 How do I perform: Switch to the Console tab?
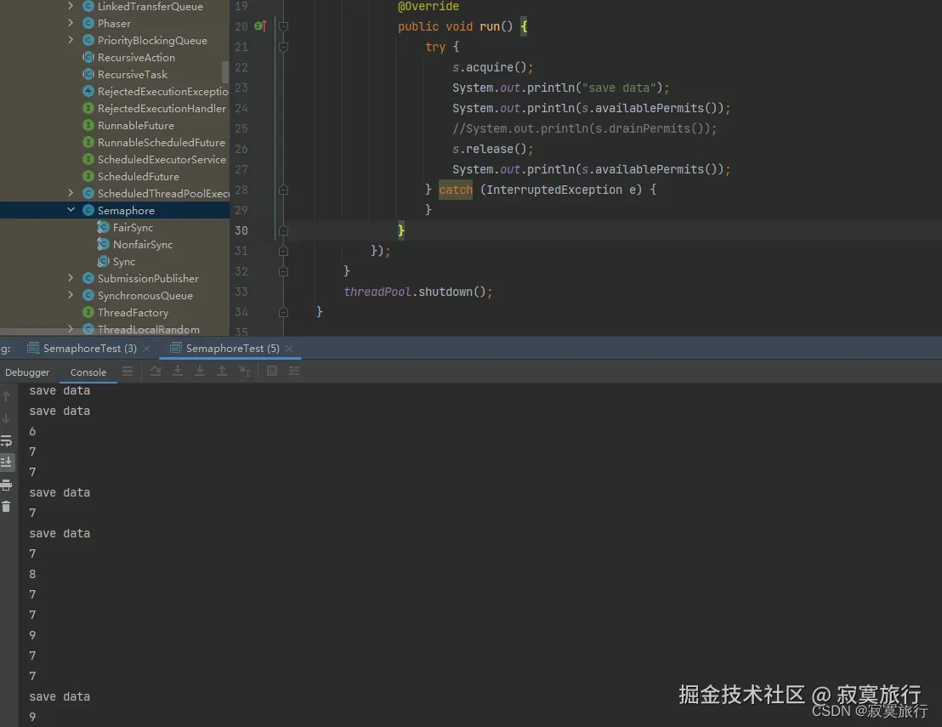point(88,372)
